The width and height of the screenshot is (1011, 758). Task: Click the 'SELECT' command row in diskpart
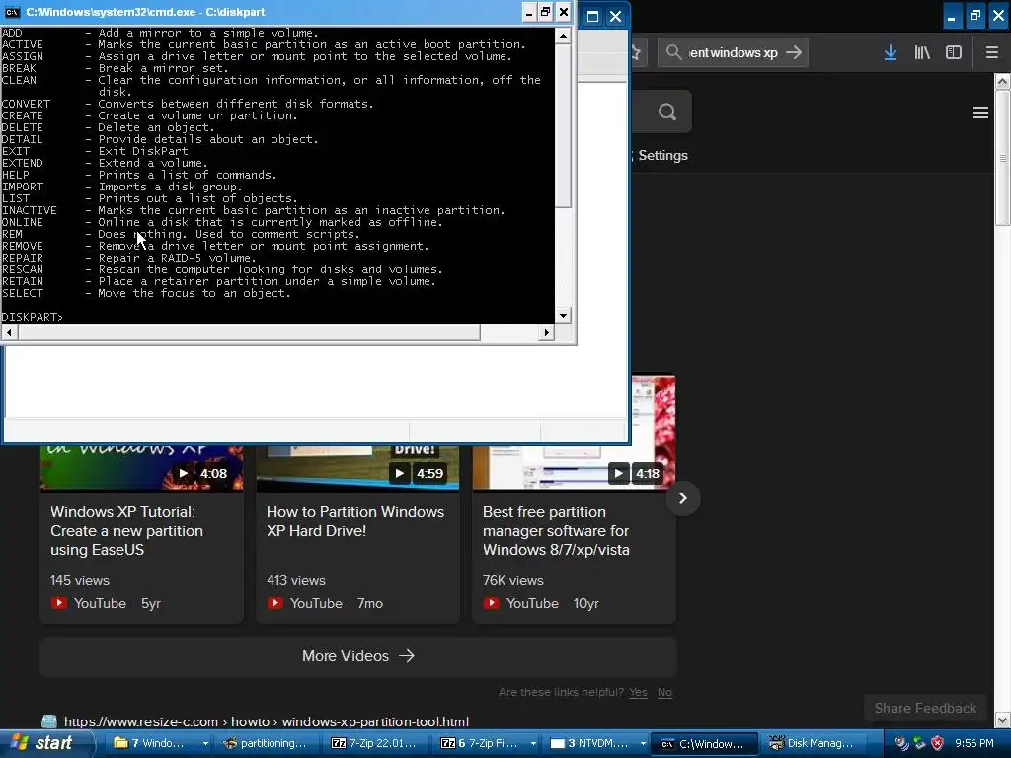pos(146,293)
